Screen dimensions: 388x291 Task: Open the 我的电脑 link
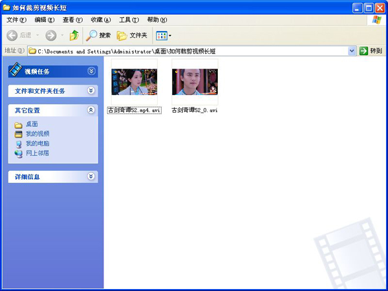tap(38, 144)
